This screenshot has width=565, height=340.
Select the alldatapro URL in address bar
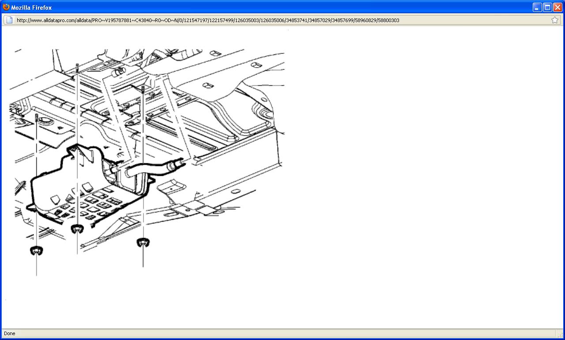[x=208, y=20]
